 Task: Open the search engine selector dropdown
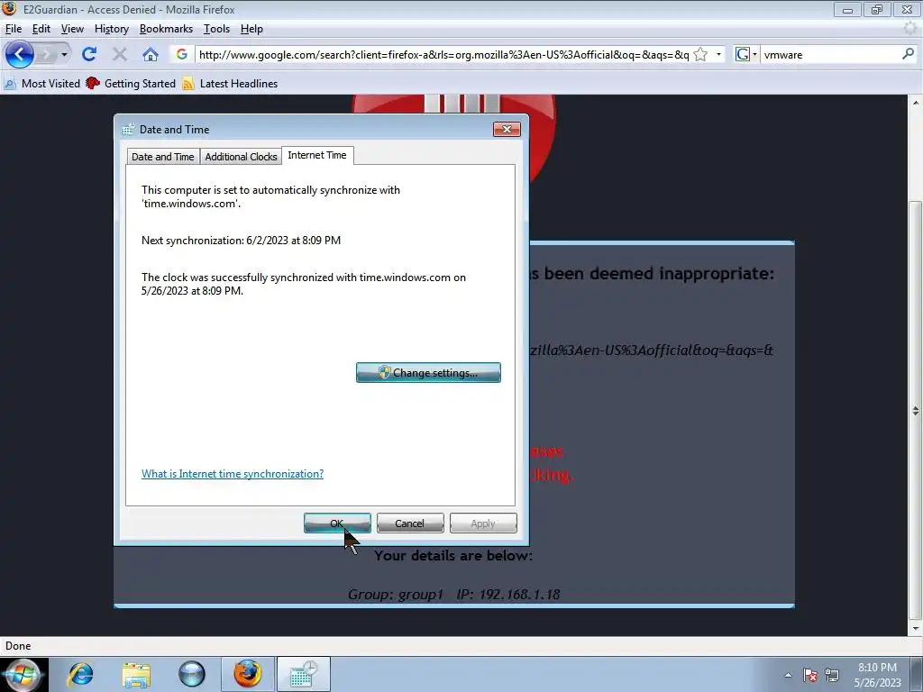[745, 55]
